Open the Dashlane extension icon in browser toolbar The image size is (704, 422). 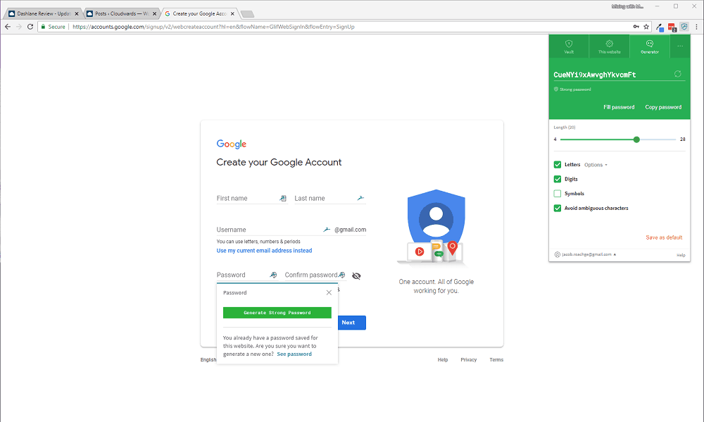684,27
